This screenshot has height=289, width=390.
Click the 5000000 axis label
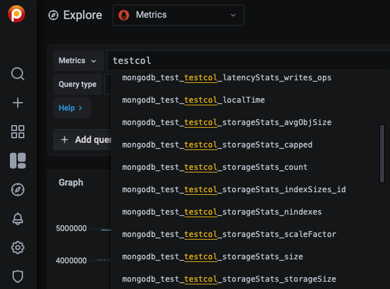[x=71, y=228]
